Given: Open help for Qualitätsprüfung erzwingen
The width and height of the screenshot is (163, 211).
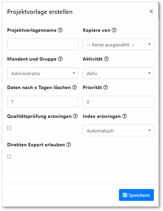Looking at the screenshot, I should pos(75,116).
